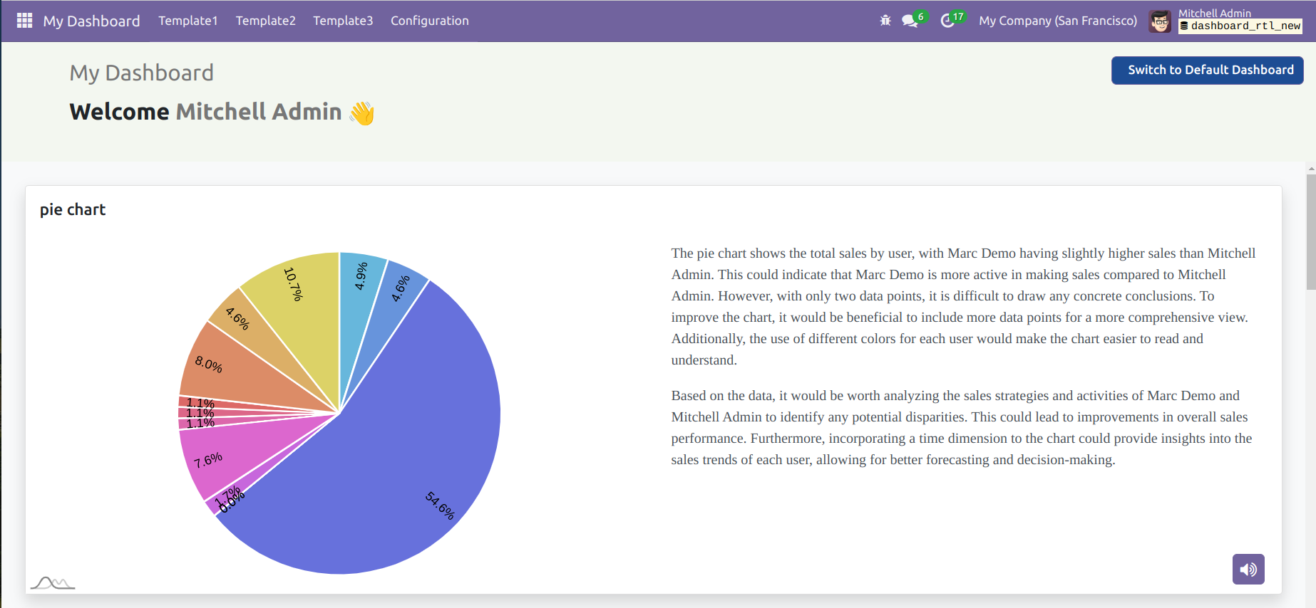Click the debug bug icon
Image resolution: width=1316 pixels, height=608 pixels.
(885, 21)
